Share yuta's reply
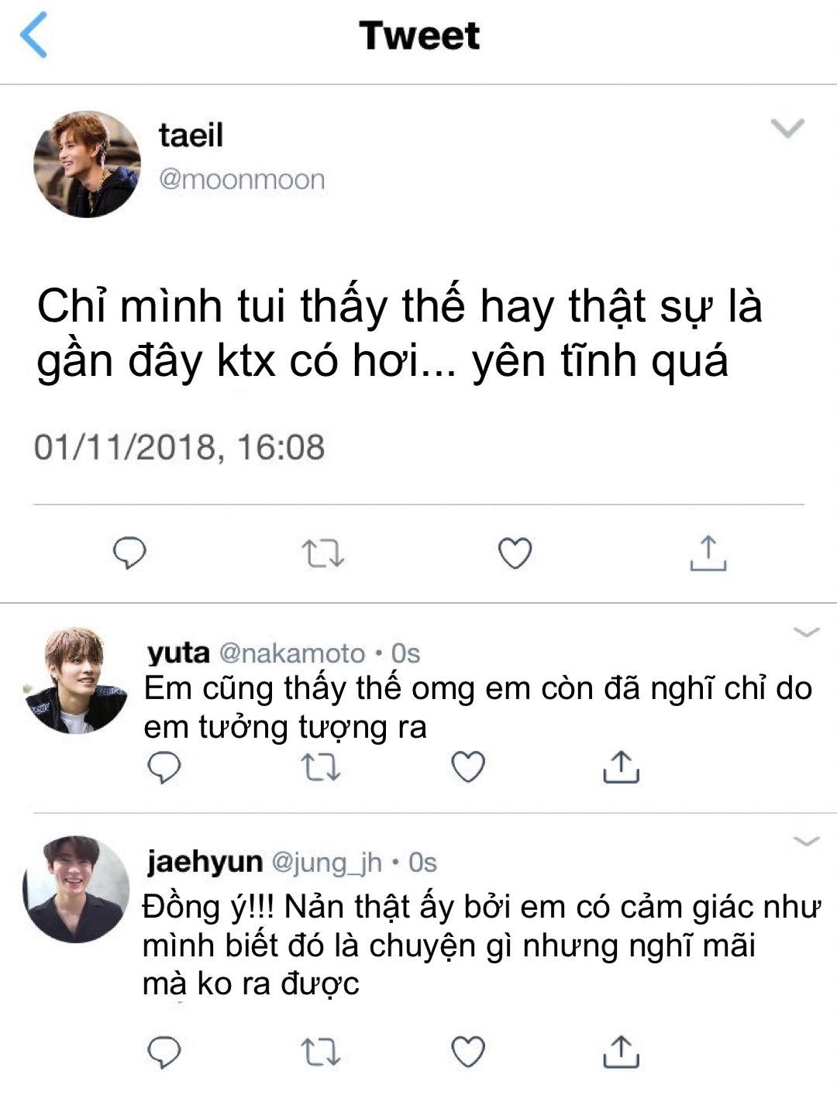The width and height of the screenshot is (837, 1099). (621, 767)
